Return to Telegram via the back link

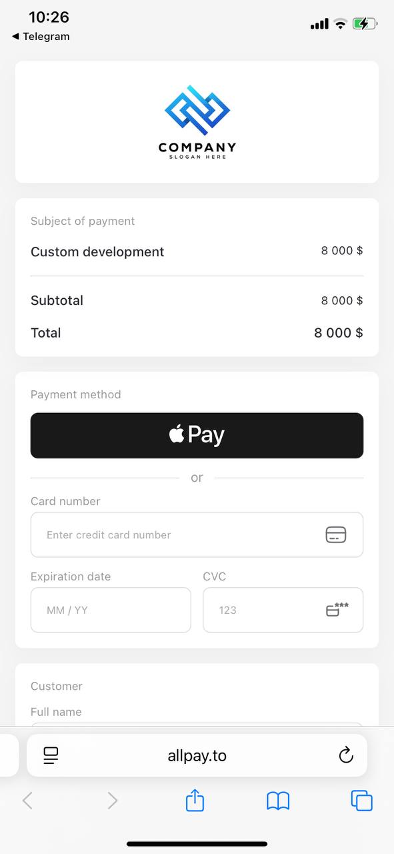coord(40,37)
